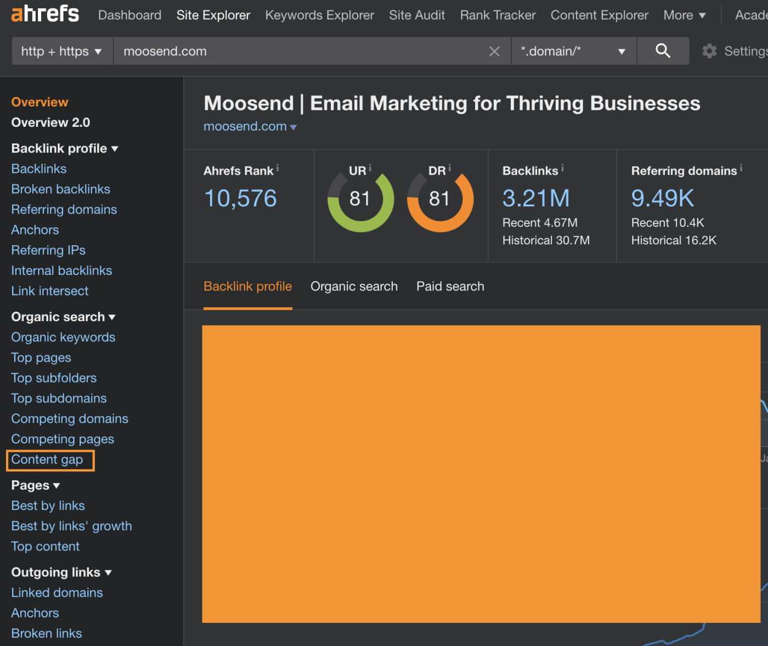The image size is (768, 646).
Task: Click the 9.49K referring domains value
Action: tap(663, 198)
